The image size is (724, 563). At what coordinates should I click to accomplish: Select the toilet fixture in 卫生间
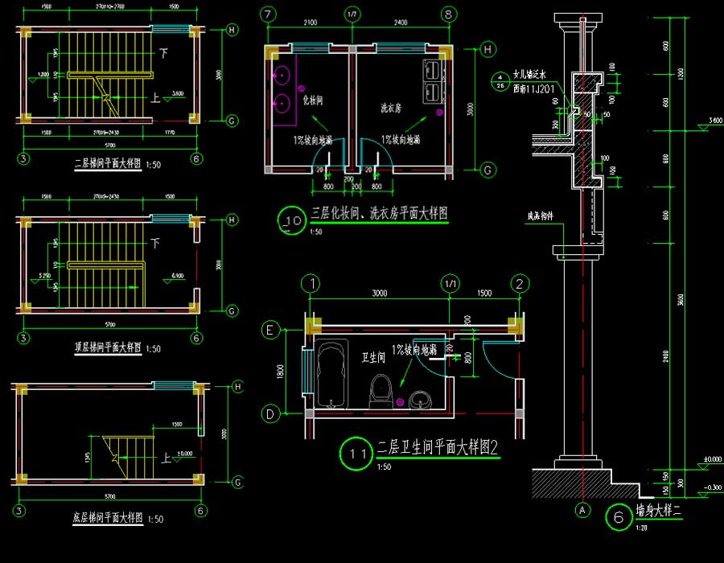[x=381, y=392]
